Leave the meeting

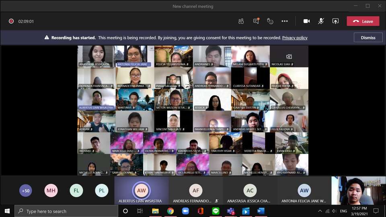pyautogui.click(x=363, y=21)
